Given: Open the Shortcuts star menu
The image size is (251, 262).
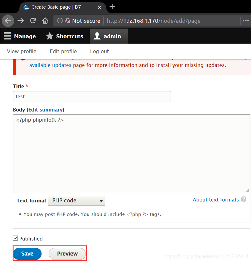Looking at the screenshot, I should click(x=65, y=36).
